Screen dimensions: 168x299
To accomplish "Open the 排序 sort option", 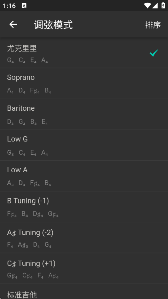I will pyautogui.click(x=153, y=25).
